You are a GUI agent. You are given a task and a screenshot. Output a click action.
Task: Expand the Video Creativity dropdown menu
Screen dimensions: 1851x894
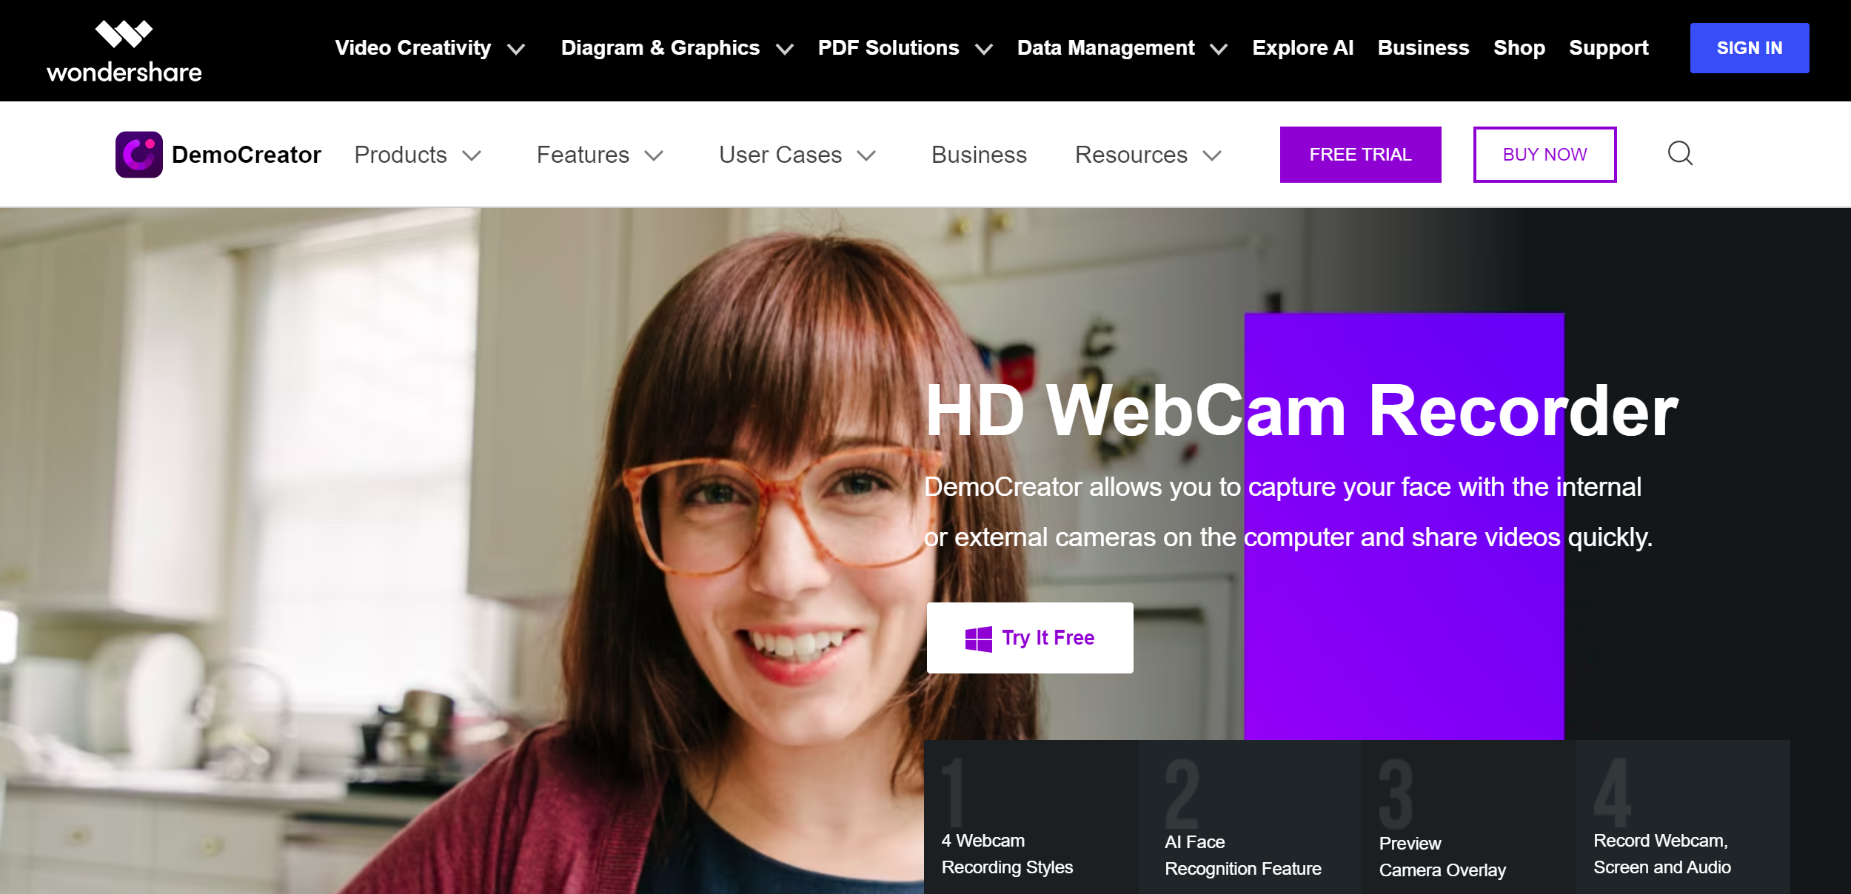point(426,48)
